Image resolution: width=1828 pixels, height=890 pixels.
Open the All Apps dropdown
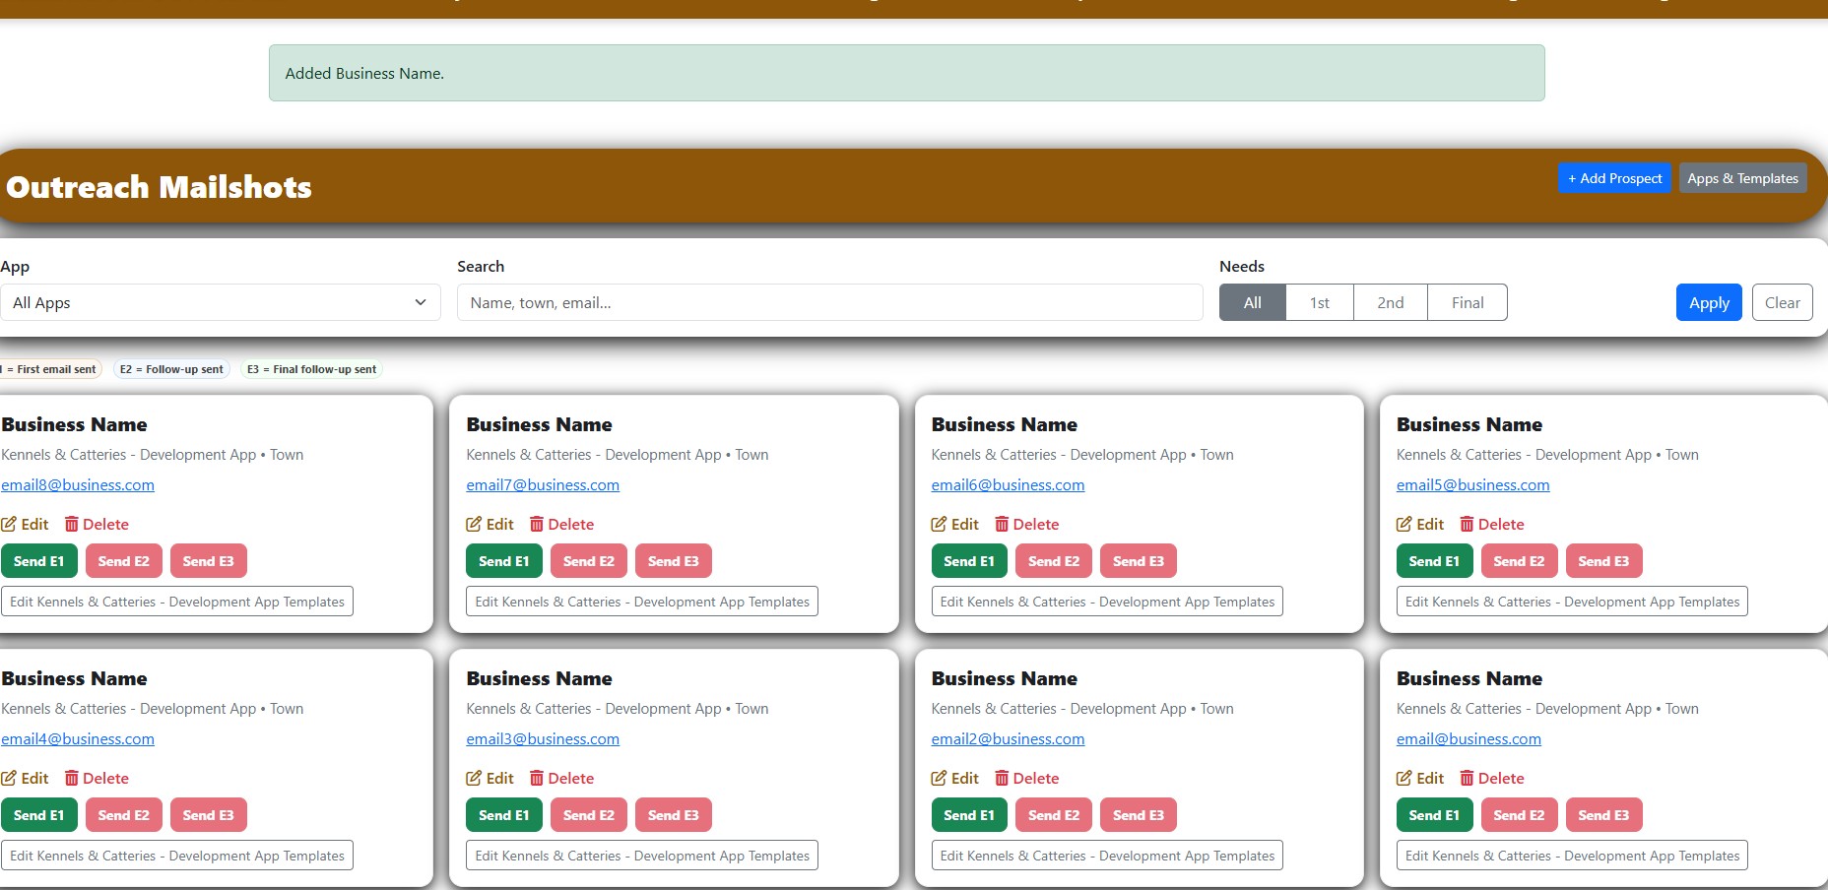(x=219, y=302)
